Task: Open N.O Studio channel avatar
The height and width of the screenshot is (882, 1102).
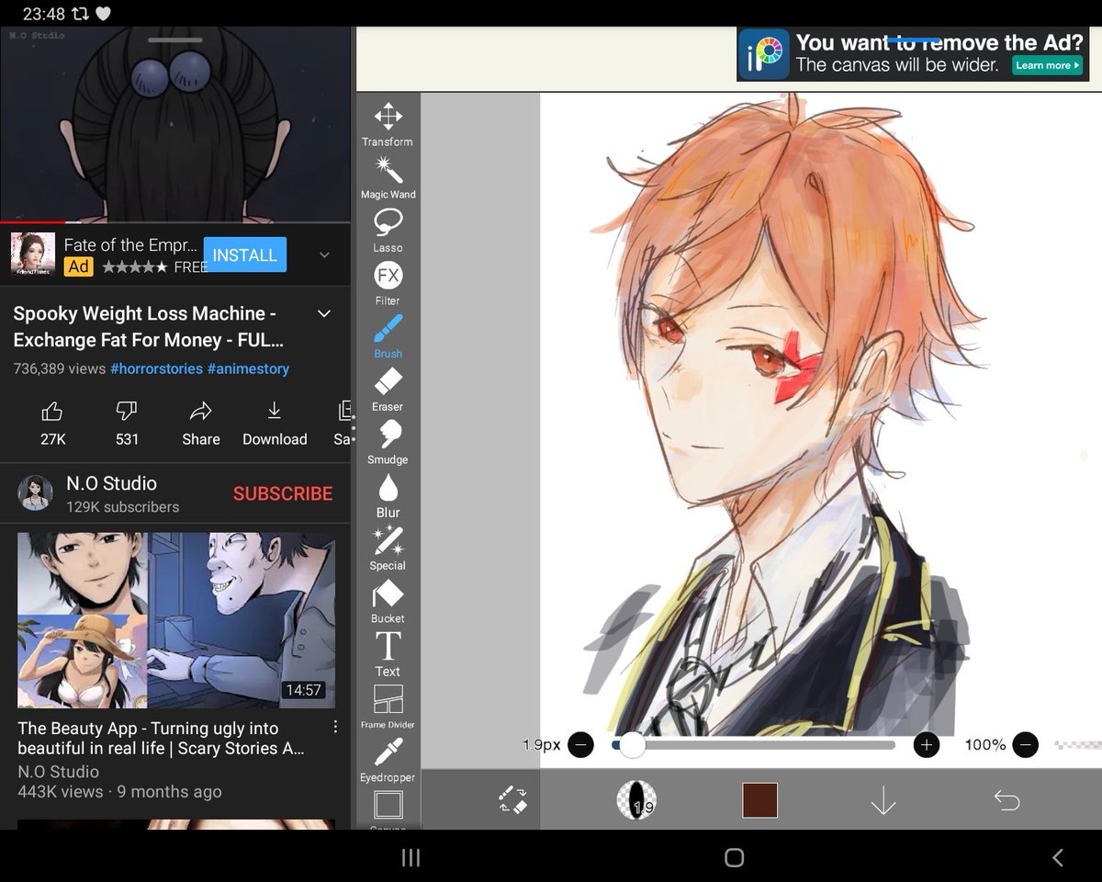Action: (x=35, y=493)
